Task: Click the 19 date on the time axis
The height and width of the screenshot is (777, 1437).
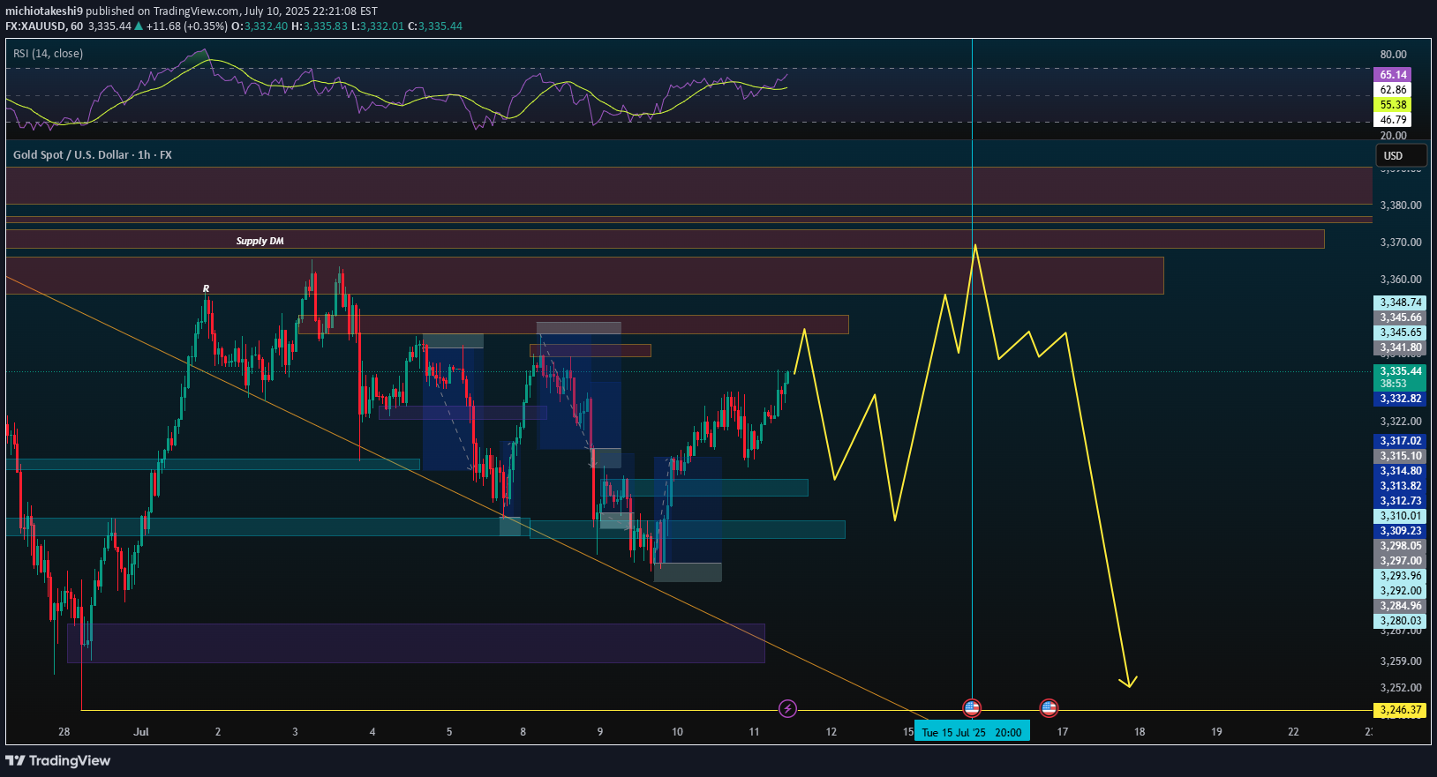Action: (1216, 732)
